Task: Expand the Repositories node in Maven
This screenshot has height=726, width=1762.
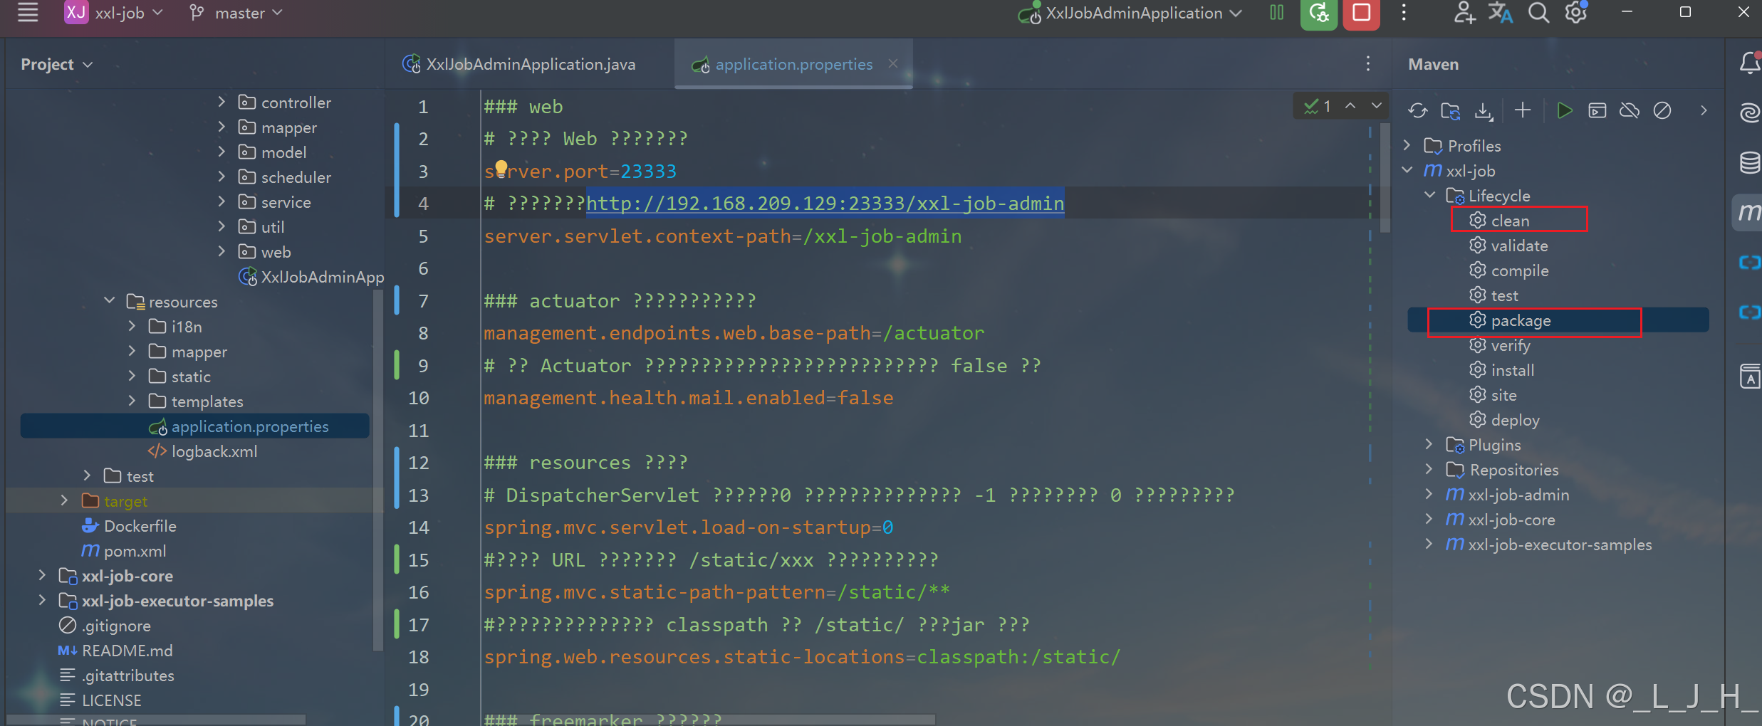Action: click(x=1429, y=469)
